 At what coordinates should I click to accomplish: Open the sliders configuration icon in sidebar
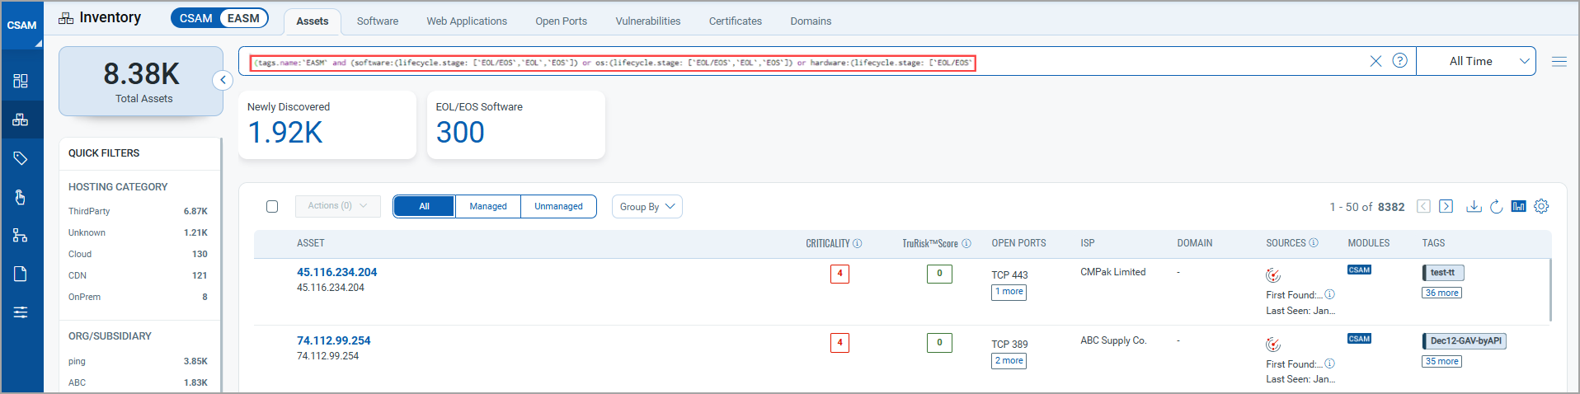(21, 312)
